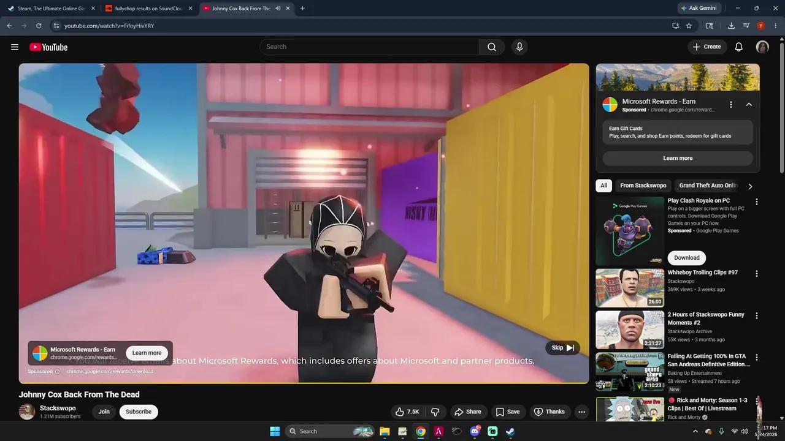Viewport: 785px width, 441px height.
Task: Click the YouTube search input field
Action: (369, 47)
